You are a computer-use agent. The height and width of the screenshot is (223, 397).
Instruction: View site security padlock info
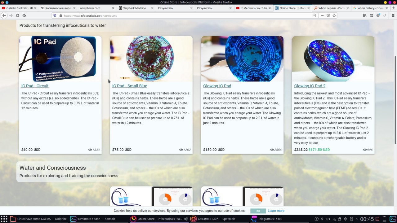tap(60, 15)
